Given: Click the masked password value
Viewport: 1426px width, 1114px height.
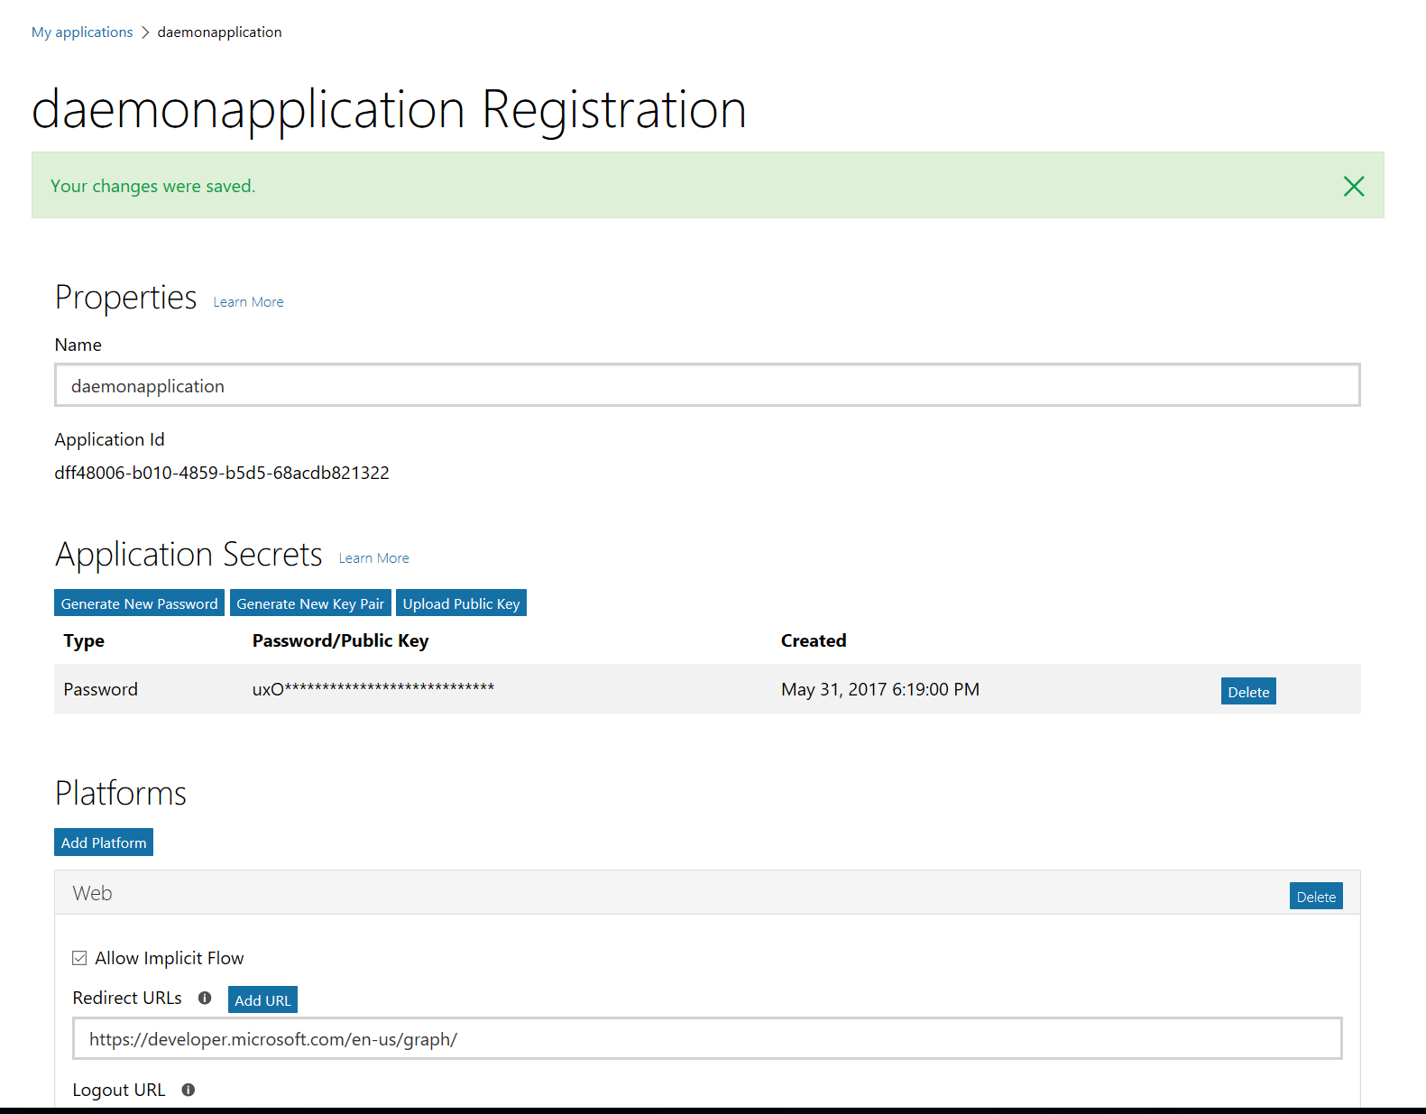Looking at the screenshot, I should coord(373,689).
